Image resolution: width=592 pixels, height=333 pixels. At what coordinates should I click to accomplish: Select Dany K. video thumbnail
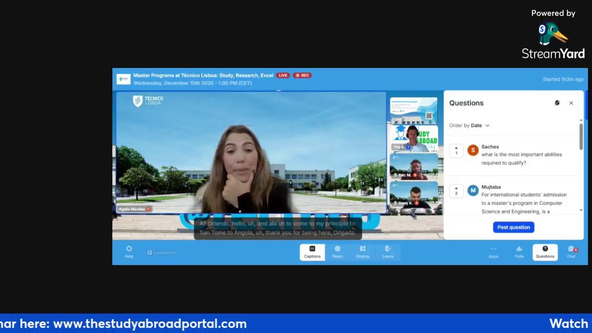(x=414, y=195)
